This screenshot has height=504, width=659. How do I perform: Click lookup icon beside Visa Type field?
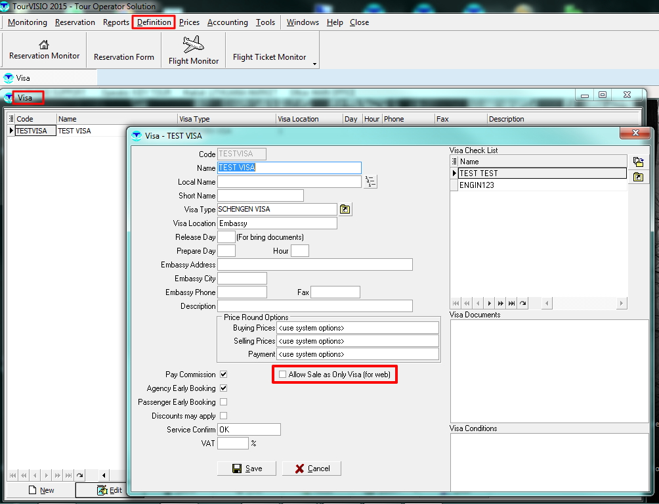click(345, 210)
